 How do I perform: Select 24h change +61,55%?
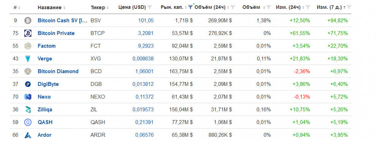click(300, 33)
